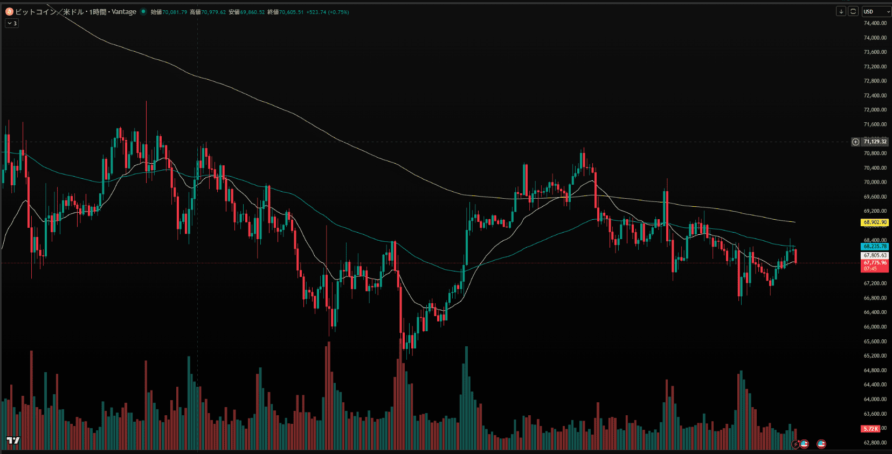Viewport: 892px width, 454px height.
Task: Click the green market status dot
Action: (143, 11)
